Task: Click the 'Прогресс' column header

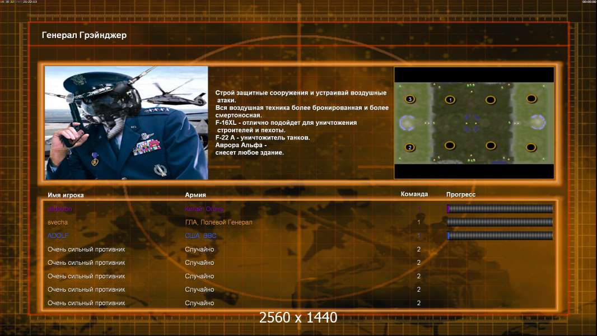Action: tap(461, 194)
